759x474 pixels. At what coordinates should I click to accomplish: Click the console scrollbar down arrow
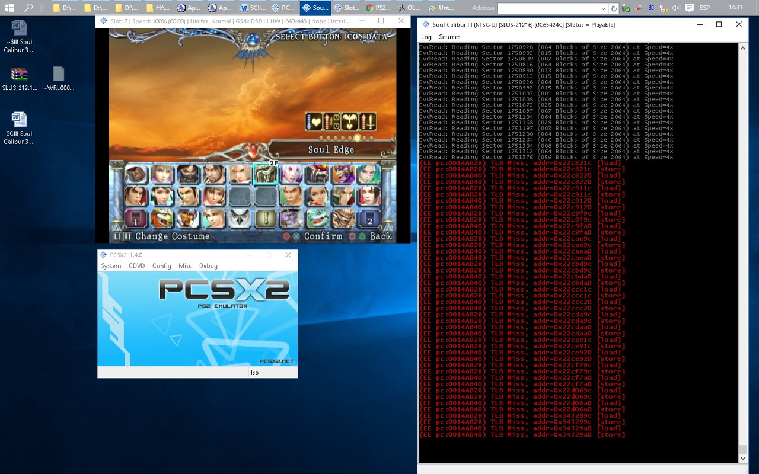[743, 459]
